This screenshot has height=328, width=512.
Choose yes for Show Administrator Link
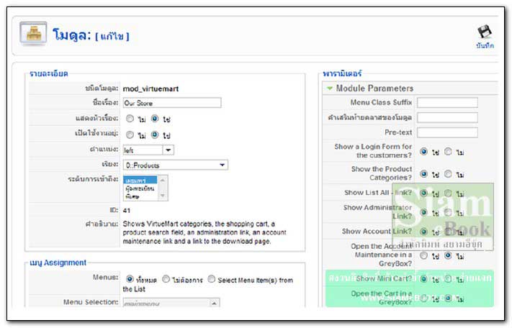pyautogui.click(x=424, y=212)
